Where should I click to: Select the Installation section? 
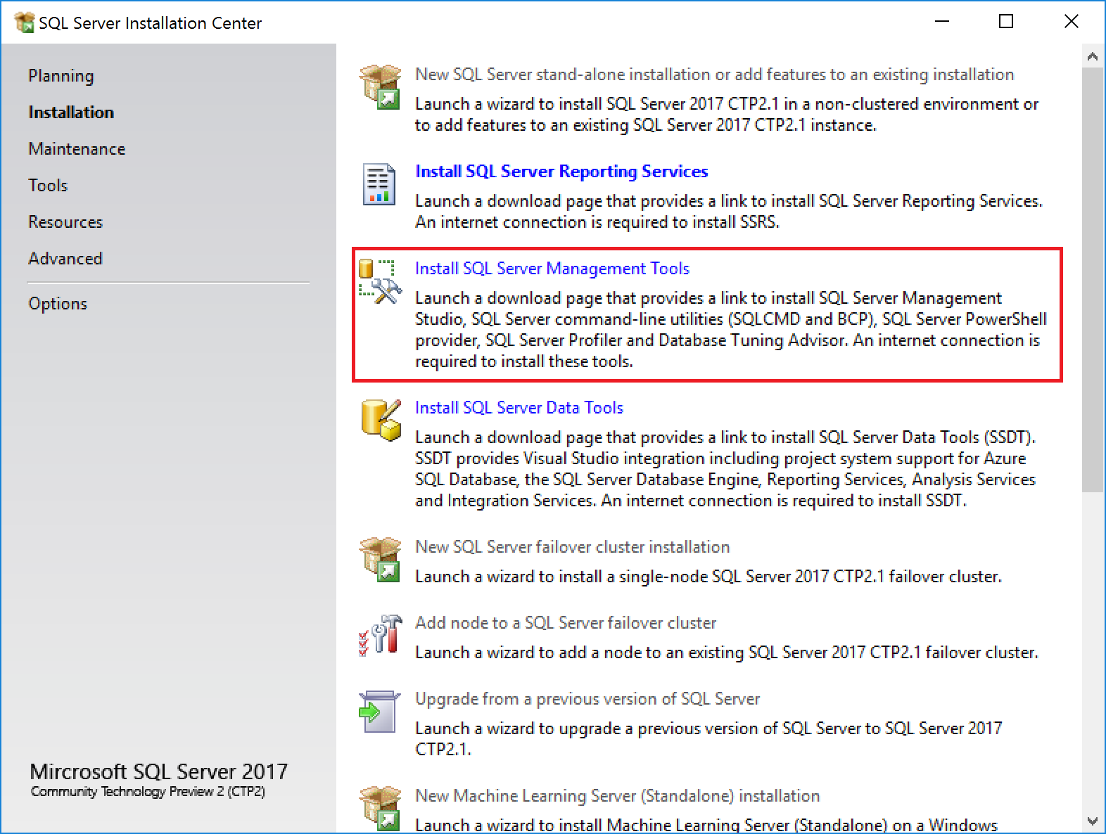[71, 113]
